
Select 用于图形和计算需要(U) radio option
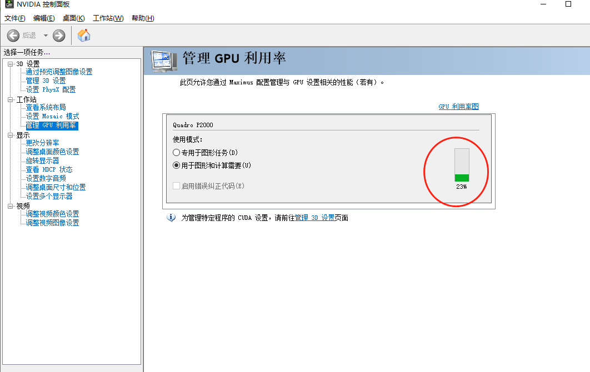coord(176,165)
